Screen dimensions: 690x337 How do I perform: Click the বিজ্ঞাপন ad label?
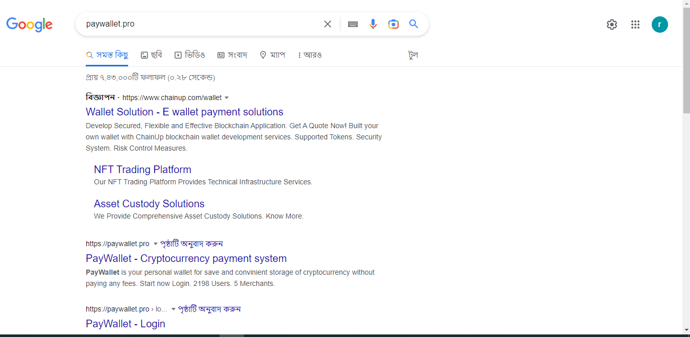(x=100, y=98)
